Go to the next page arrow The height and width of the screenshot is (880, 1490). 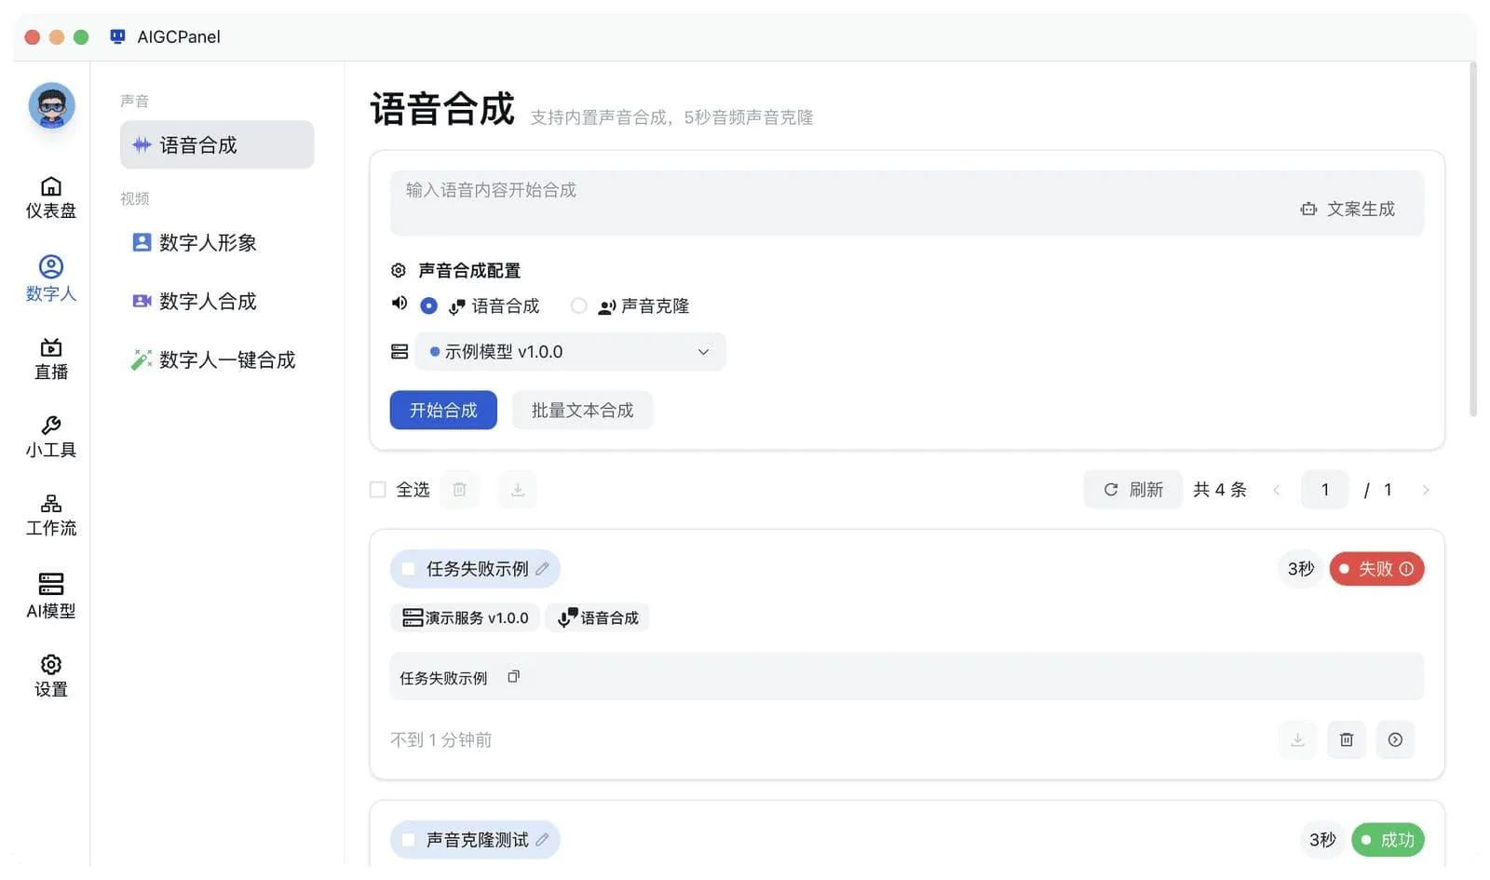(x=1426, y=490)
